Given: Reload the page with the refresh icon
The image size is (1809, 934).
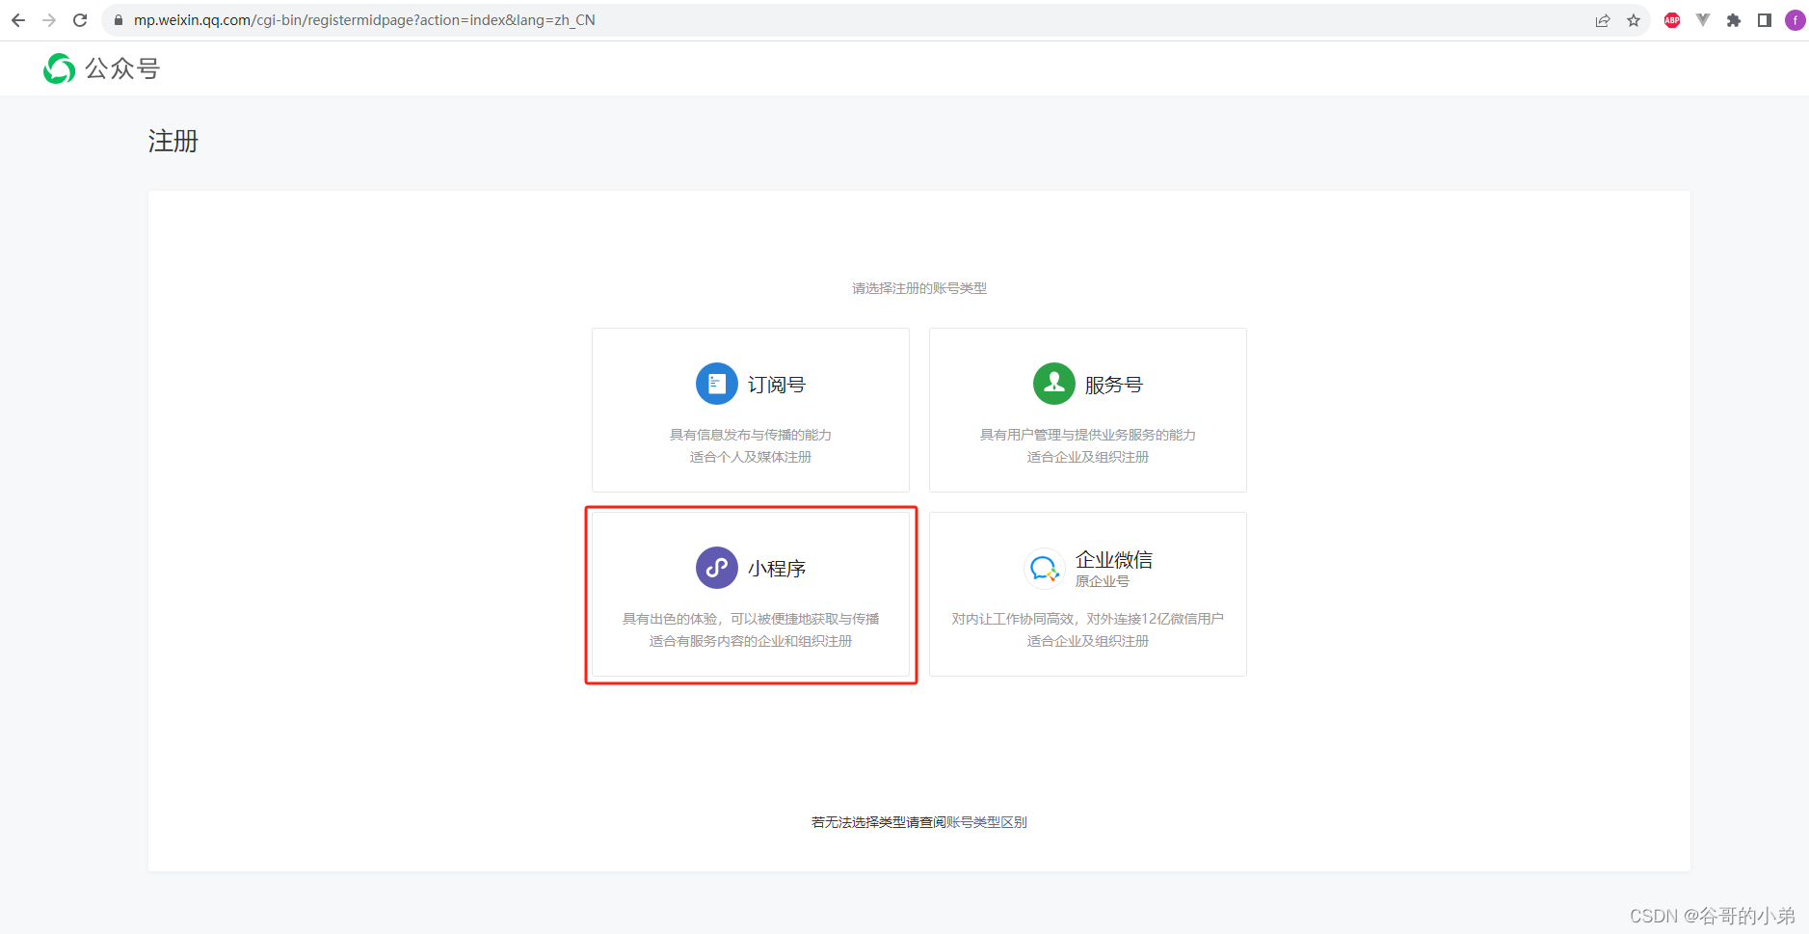Looking at the screenshot, I should (80, 20).
